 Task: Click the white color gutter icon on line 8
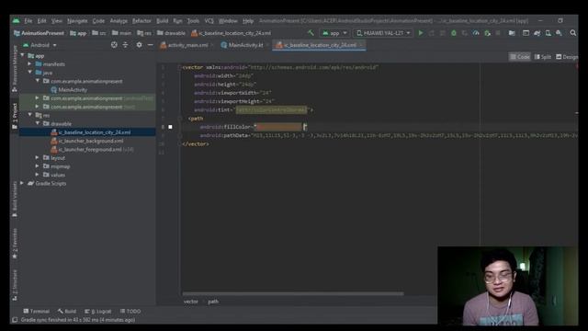coord(170,127)
